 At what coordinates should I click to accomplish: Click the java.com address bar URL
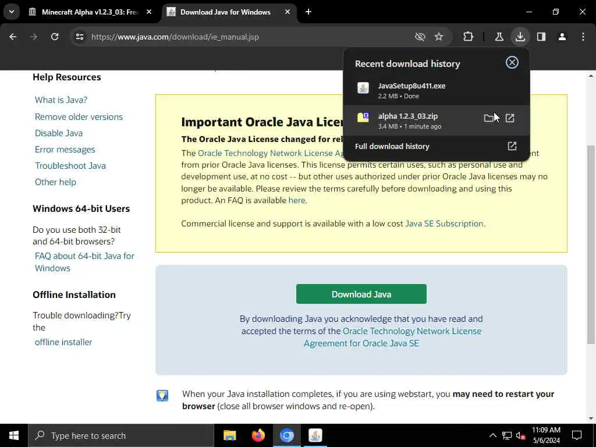175,37
